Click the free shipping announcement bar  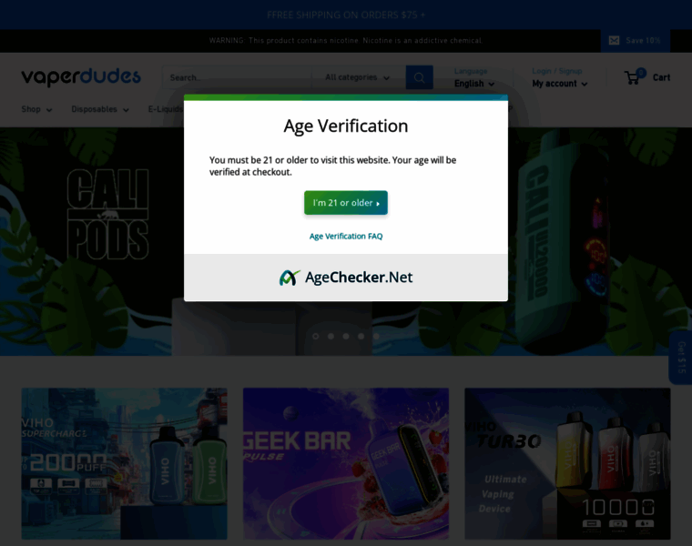(346, 15)
